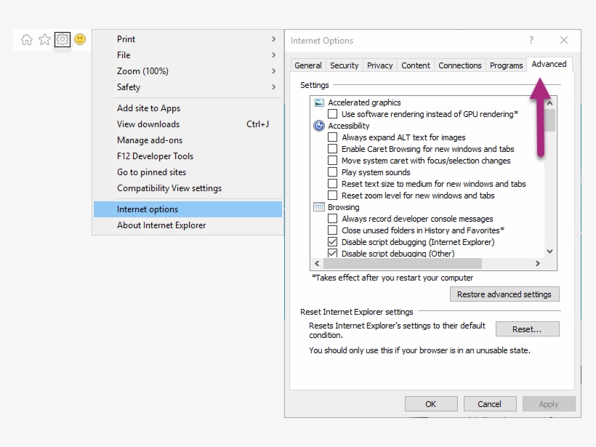This screenshot has width=596, height=447.
Task: Select the Advanced tab
Action: point(549,64)
